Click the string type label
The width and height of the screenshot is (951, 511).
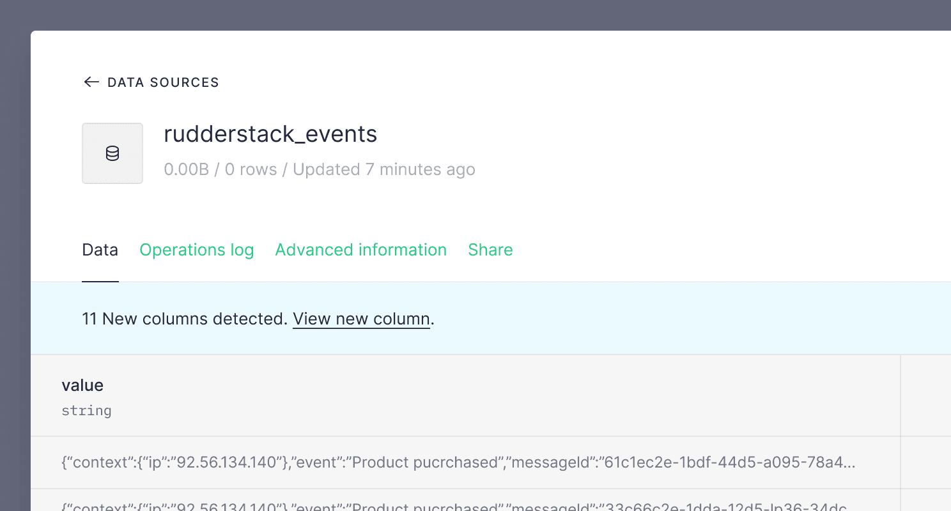click(x=86, y=411)
